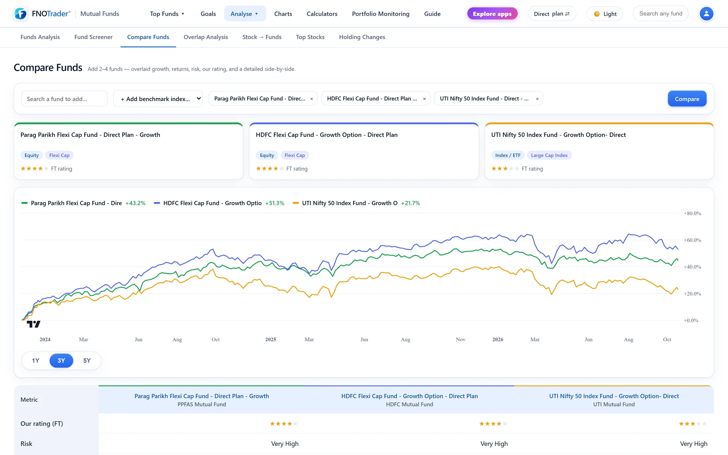Switch to the Fund Screener tab
The width and height of the screenshot is (728, 455).
(x=93, y=37)
